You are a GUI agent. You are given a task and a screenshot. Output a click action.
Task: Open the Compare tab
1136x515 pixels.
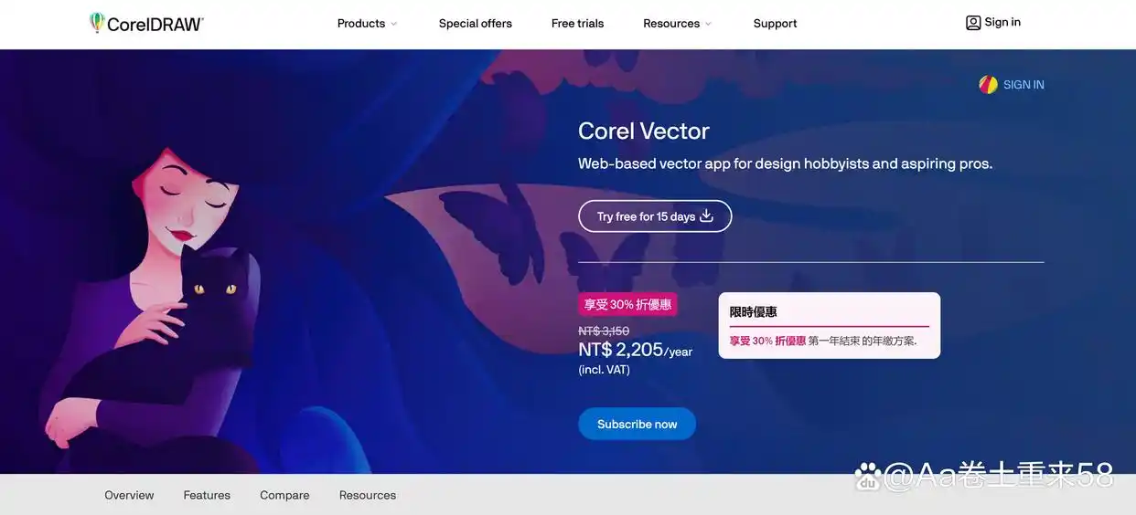point(284,495)
